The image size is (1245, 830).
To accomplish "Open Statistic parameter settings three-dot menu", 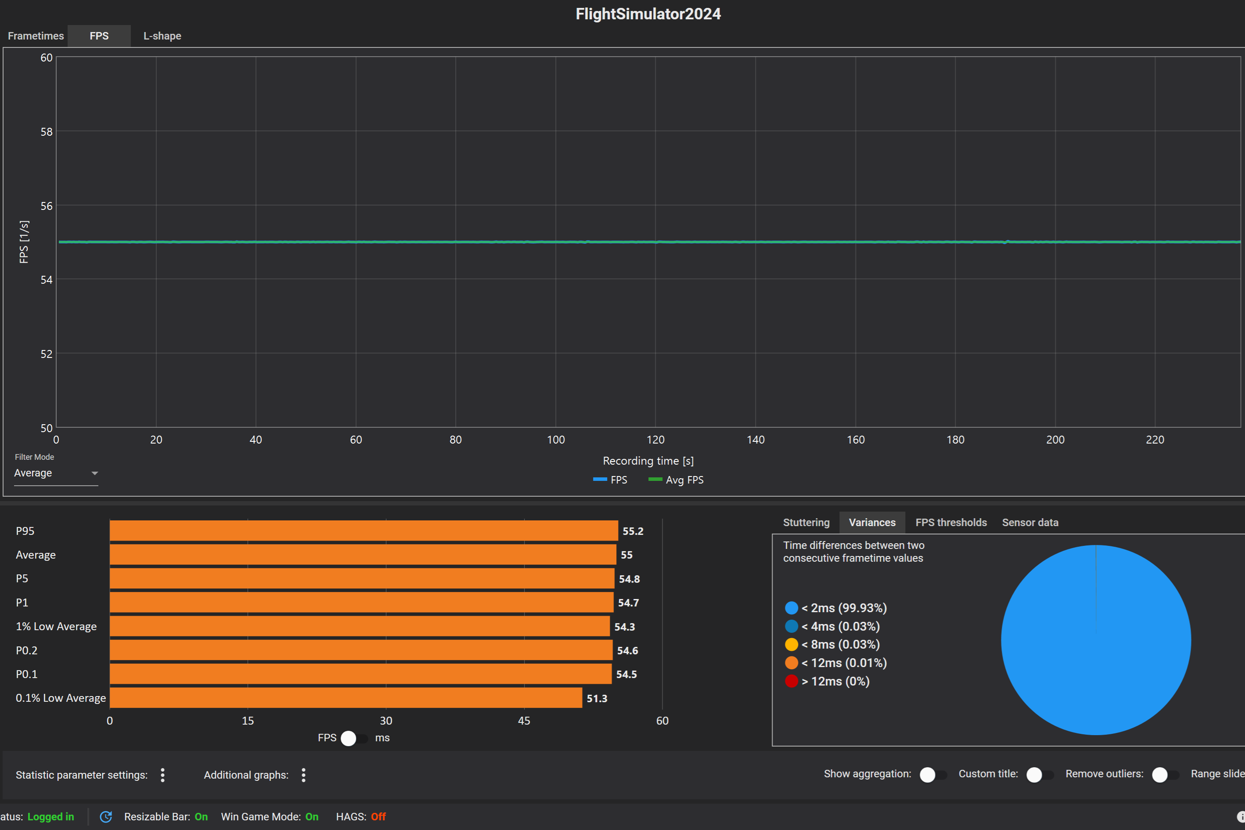I will [162, 775].
